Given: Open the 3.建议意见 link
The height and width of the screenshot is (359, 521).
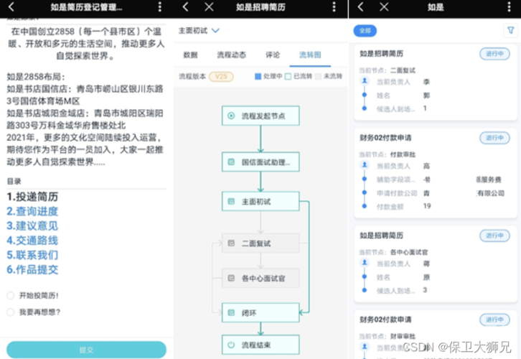Looking at the screenshot, I should point(32,226).
